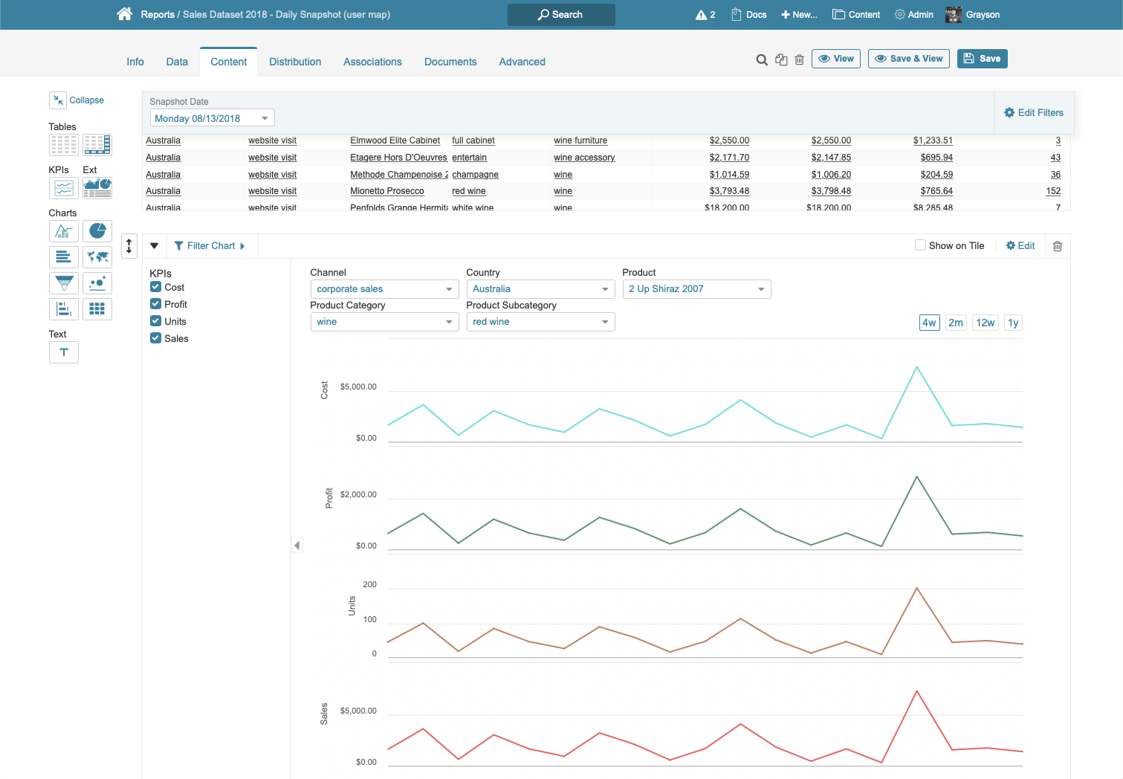This screenshot has width=1123, height=779.
Task: Add a funnel chart component
Action: (64, 283)
